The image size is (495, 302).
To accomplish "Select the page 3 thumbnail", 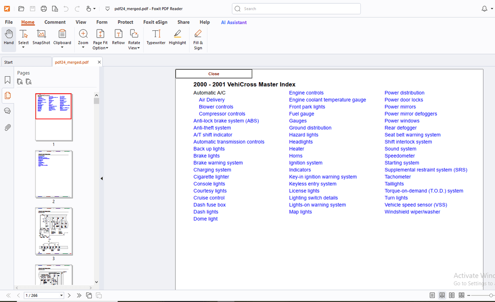I will point(54,231).
